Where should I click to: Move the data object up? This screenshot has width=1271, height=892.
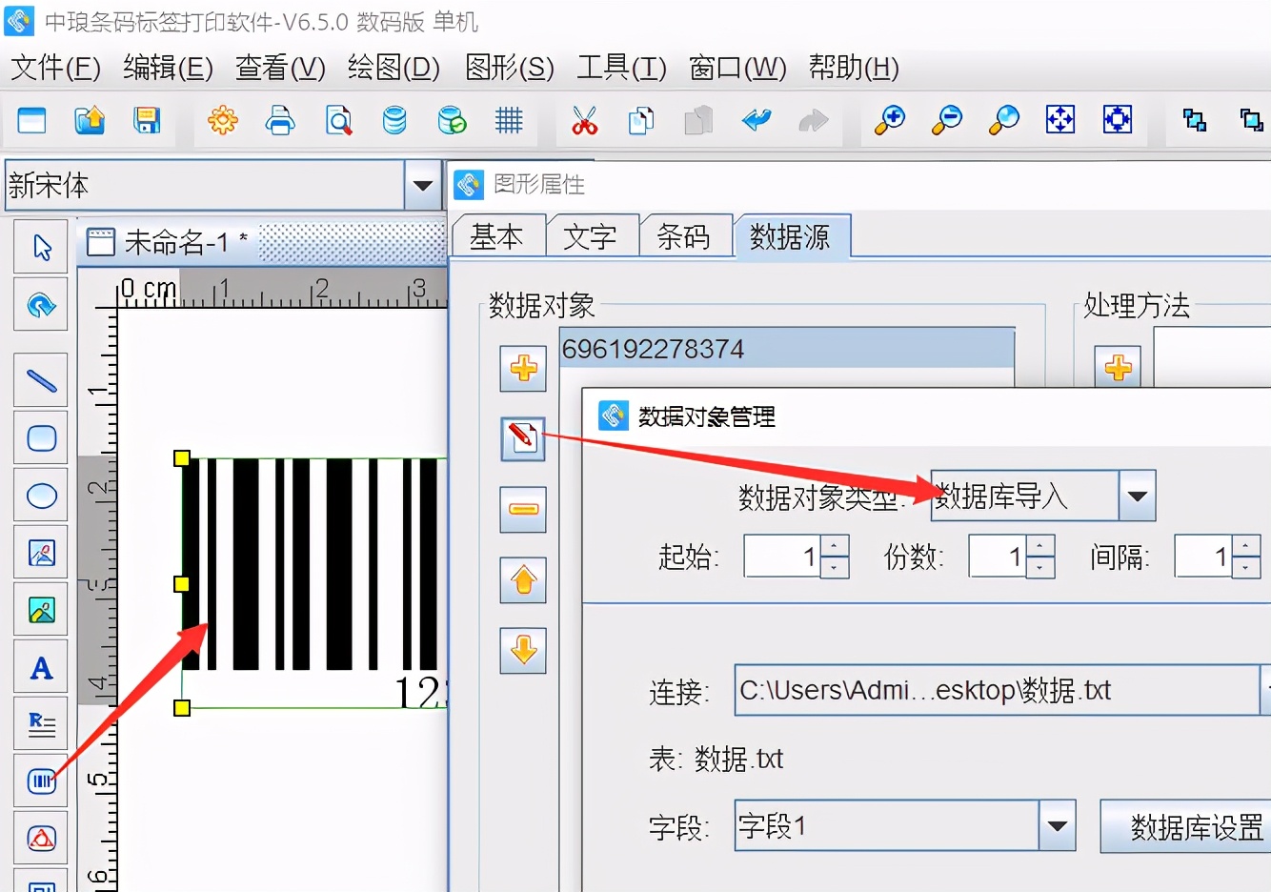point(523,579)
